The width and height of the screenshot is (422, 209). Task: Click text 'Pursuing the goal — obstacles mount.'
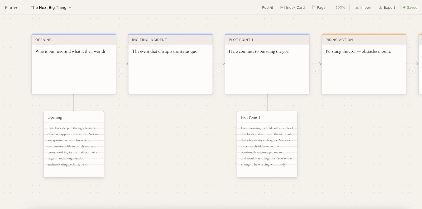358,51
